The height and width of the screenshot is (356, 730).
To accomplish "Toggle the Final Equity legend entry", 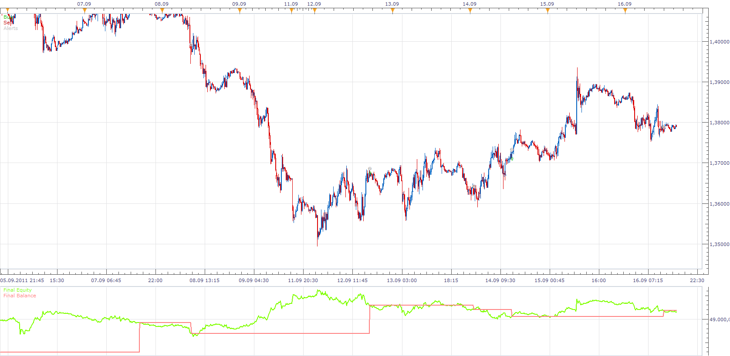I will [x=17, y=290].
